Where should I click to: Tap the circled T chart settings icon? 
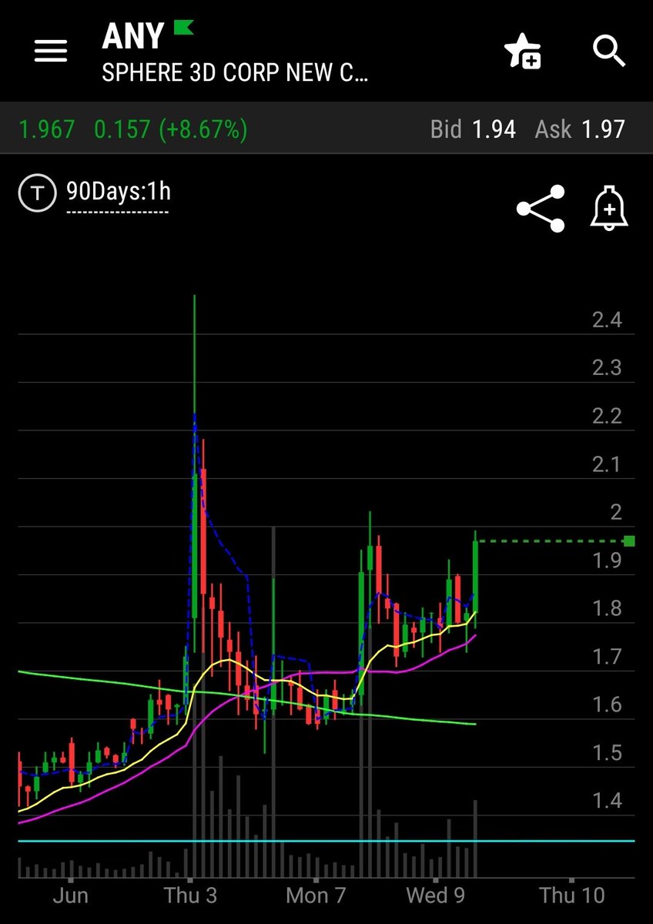point(37,192)
